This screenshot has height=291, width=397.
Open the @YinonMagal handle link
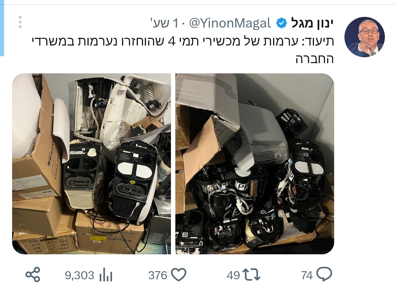[230, 23]
